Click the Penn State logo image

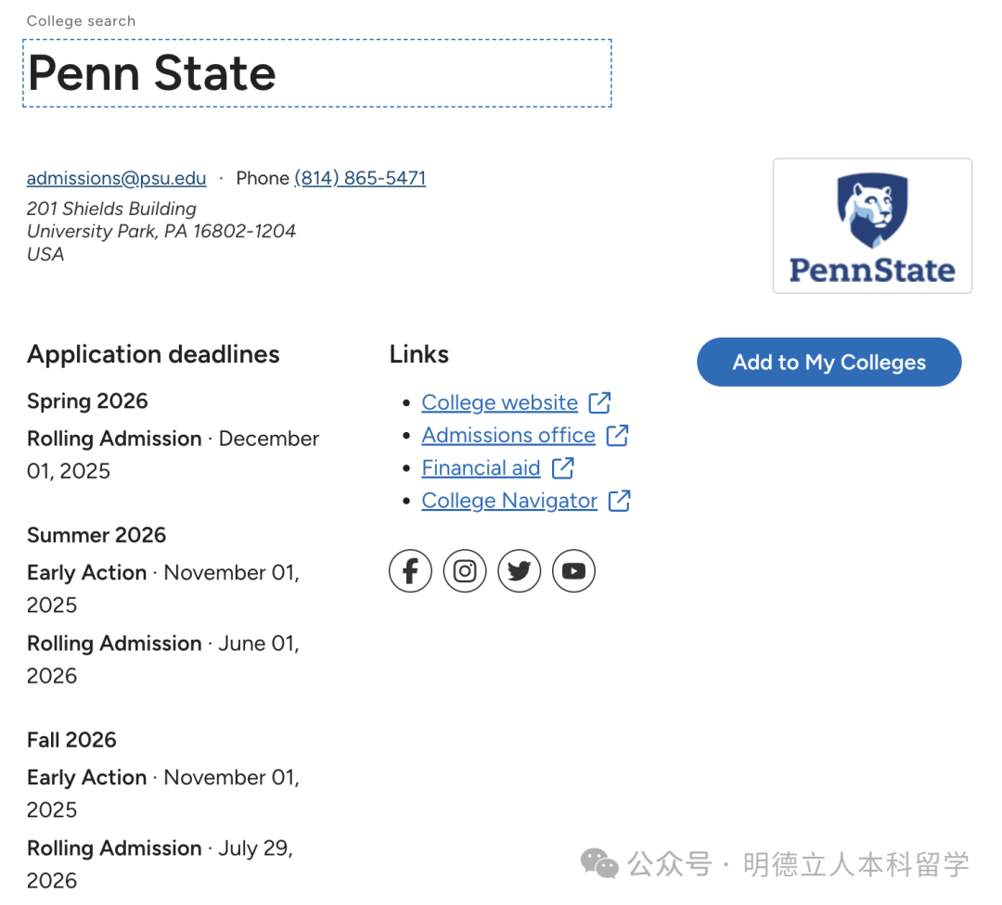[x=872, y=226]
